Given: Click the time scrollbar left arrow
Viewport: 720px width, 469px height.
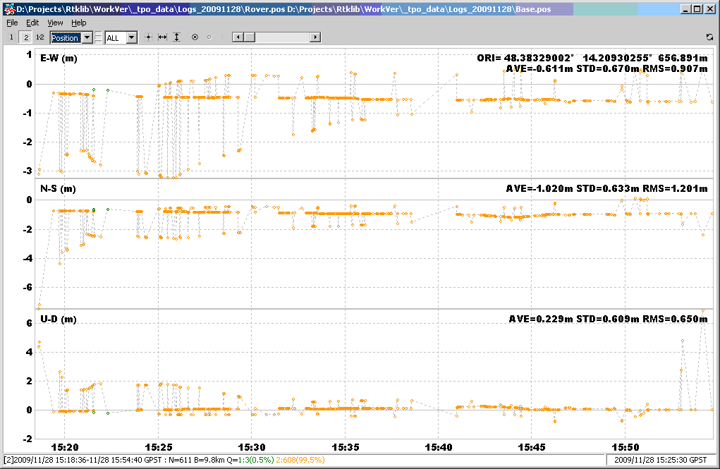Looking at the screenshot, I should [238, 37].
